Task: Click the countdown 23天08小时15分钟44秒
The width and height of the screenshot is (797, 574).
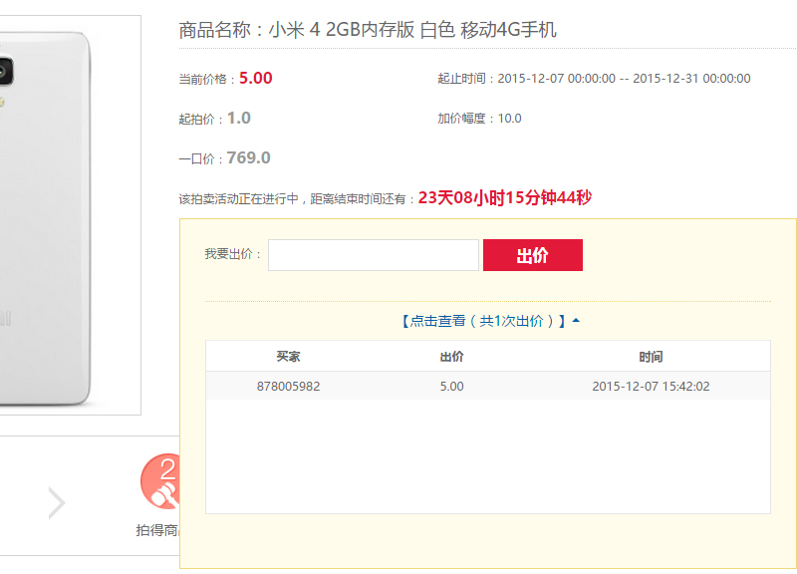Action: point(505,197)
